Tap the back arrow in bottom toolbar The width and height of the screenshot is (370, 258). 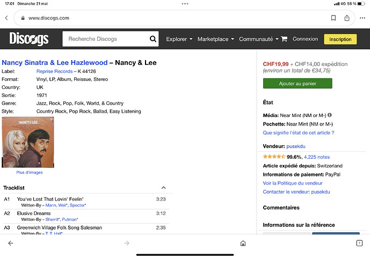[11, 243]
